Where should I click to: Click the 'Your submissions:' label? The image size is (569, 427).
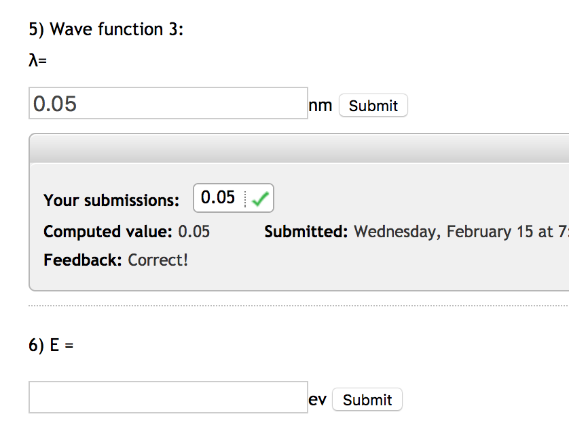pyautogui.click(x=111, y=201)
